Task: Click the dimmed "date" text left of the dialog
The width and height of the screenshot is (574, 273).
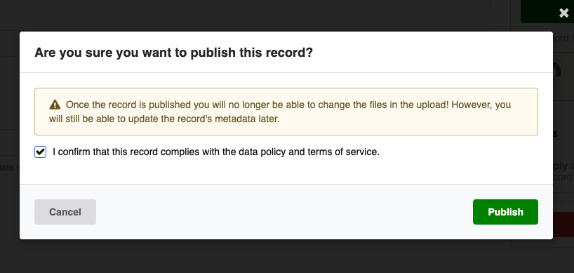Action: [x=8, y=168]
